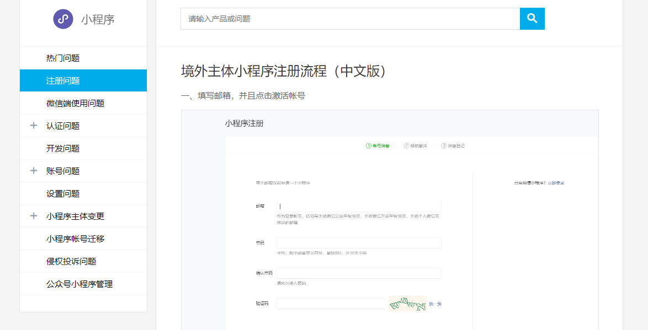This screenshot has height=330, width=648.
Task: Expand the 小程序主体变更 plus icon
Action: [34, 216]
